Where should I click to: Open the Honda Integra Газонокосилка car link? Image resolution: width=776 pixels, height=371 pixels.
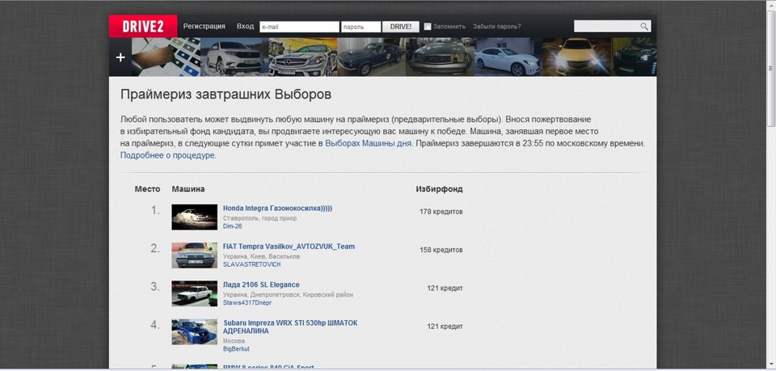coord(277,209)
